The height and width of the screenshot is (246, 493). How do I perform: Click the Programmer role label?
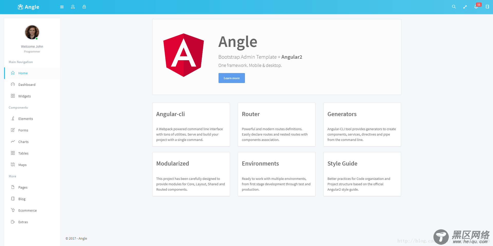pyautogui.click(x=32, y=52)
